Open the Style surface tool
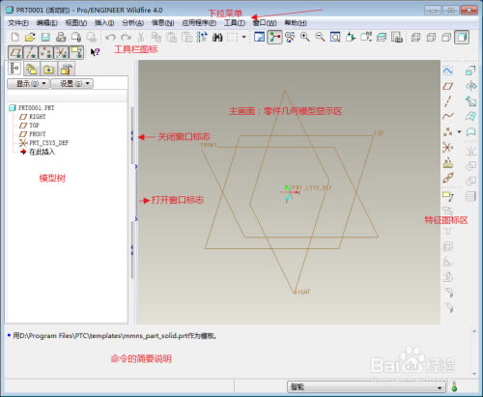The height and width of the screenshot is (397, 483). click(x=470, y=131)
